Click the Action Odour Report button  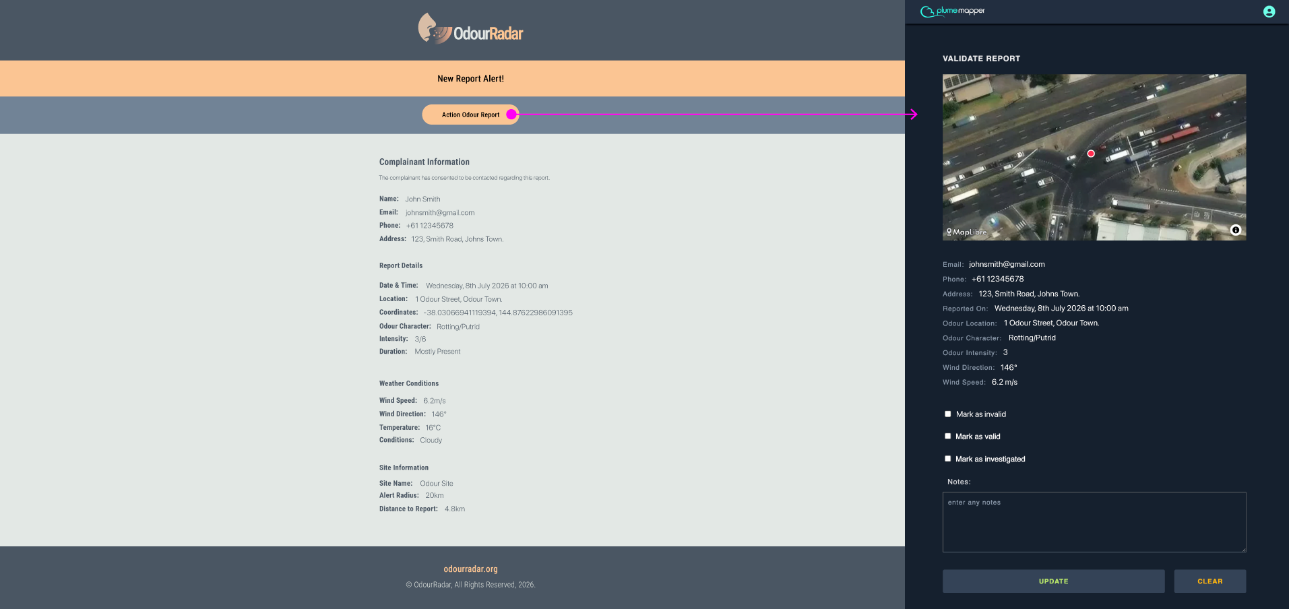click(470, 115)
